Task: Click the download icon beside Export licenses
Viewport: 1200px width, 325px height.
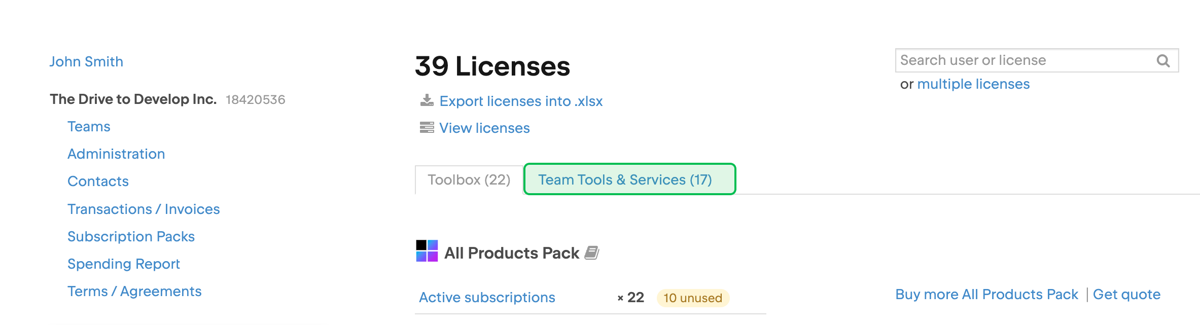Action: coord(427,101)
